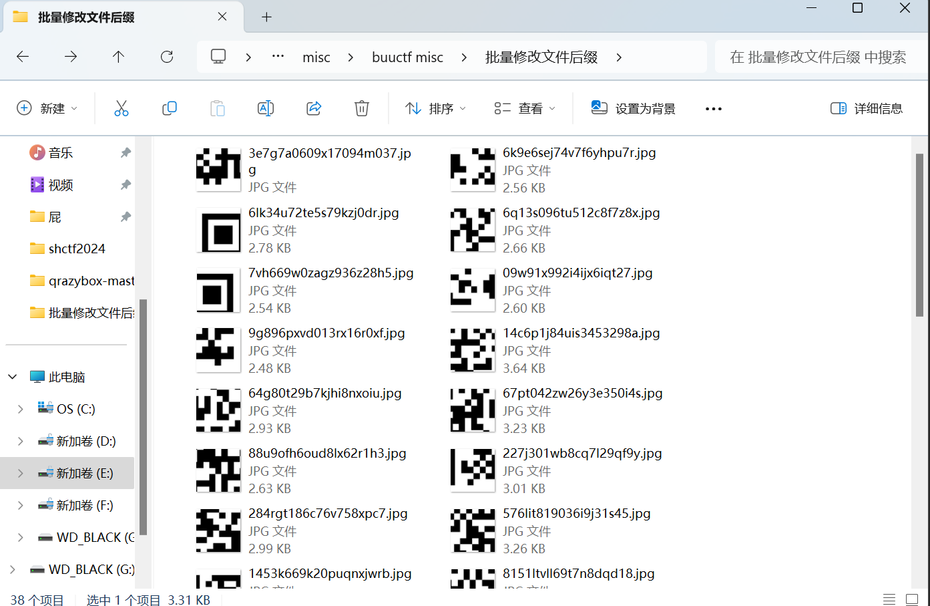Click 批量修改文件后缀 in the address path
Viewport: 930px width, 606px height.
[x=541, y=57]
